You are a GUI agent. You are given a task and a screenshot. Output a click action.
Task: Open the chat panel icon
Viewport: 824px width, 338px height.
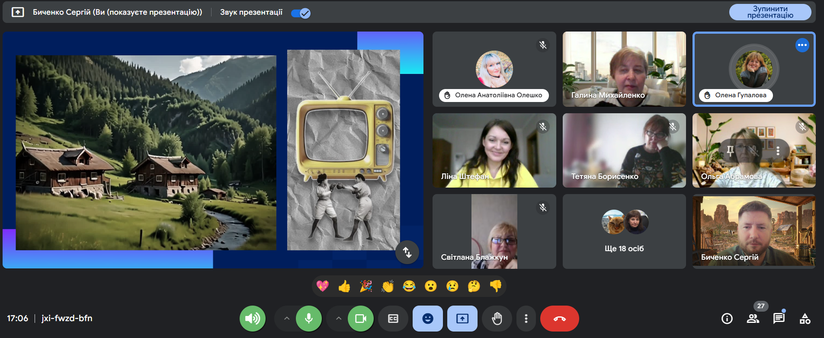tap(779, 319)
